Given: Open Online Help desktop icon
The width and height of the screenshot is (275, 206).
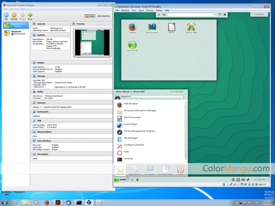Looking at the screenshot, I should click(191, 29).
